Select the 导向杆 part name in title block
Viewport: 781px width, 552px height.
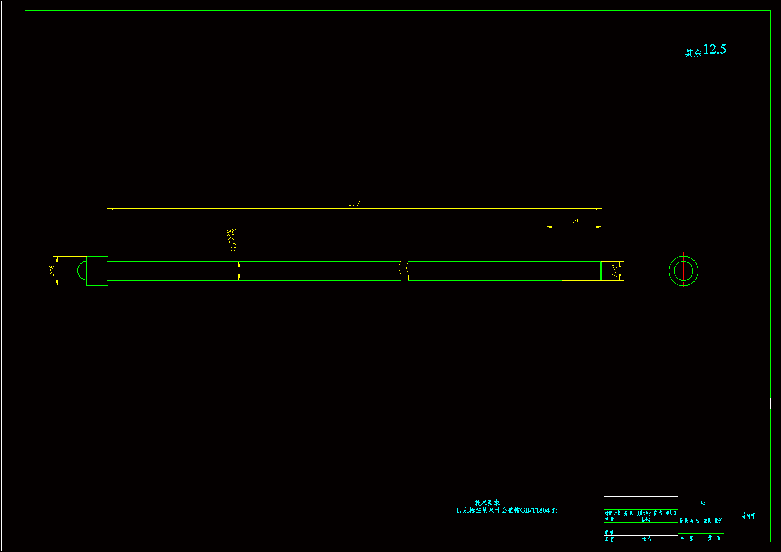click(x=748, y=516)
